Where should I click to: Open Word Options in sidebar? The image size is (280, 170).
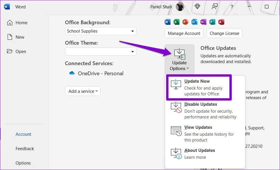(x=23, y=163)
